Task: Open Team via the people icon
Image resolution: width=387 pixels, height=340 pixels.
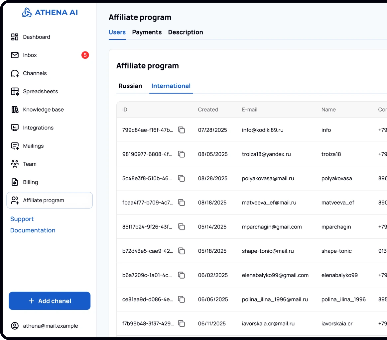Action: [15, 164]
